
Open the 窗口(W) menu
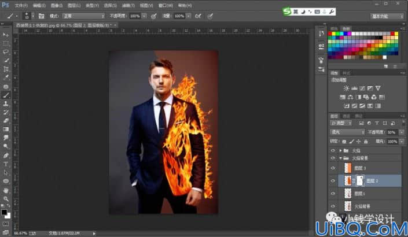pos(166,5)
